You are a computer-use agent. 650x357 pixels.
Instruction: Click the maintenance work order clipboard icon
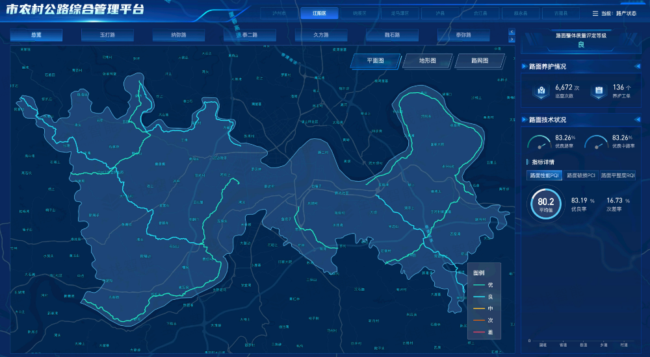point(599,91)
